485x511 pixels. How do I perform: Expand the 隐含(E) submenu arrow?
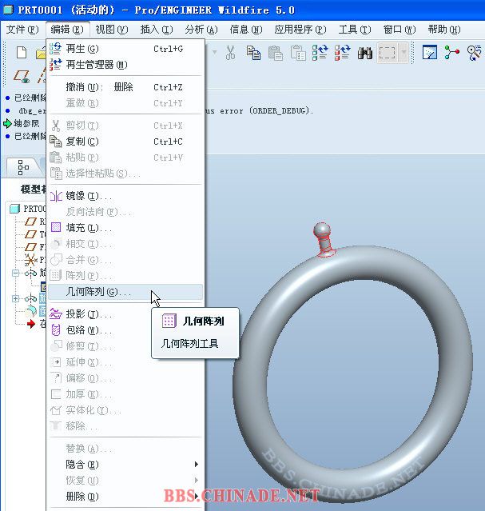coord(196,464)
